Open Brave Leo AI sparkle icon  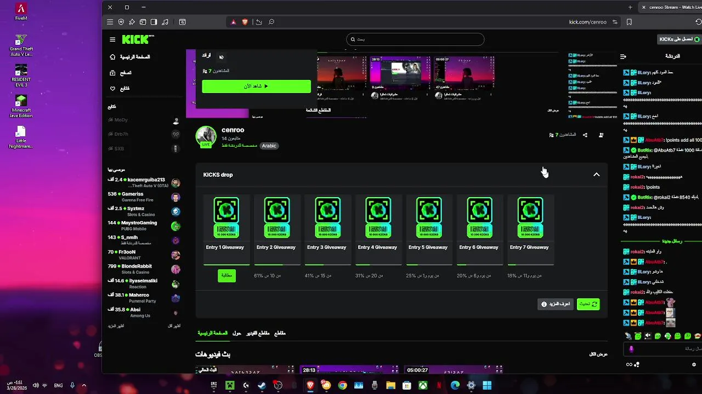[x=132, y=22]
